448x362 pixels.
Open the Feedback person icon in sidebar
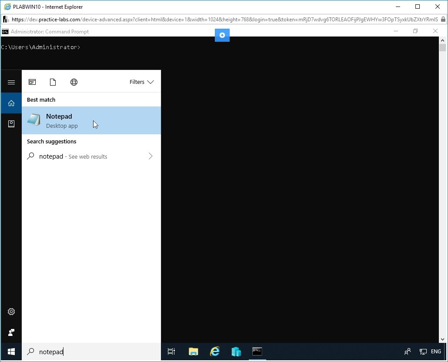[x=11, y=332]
